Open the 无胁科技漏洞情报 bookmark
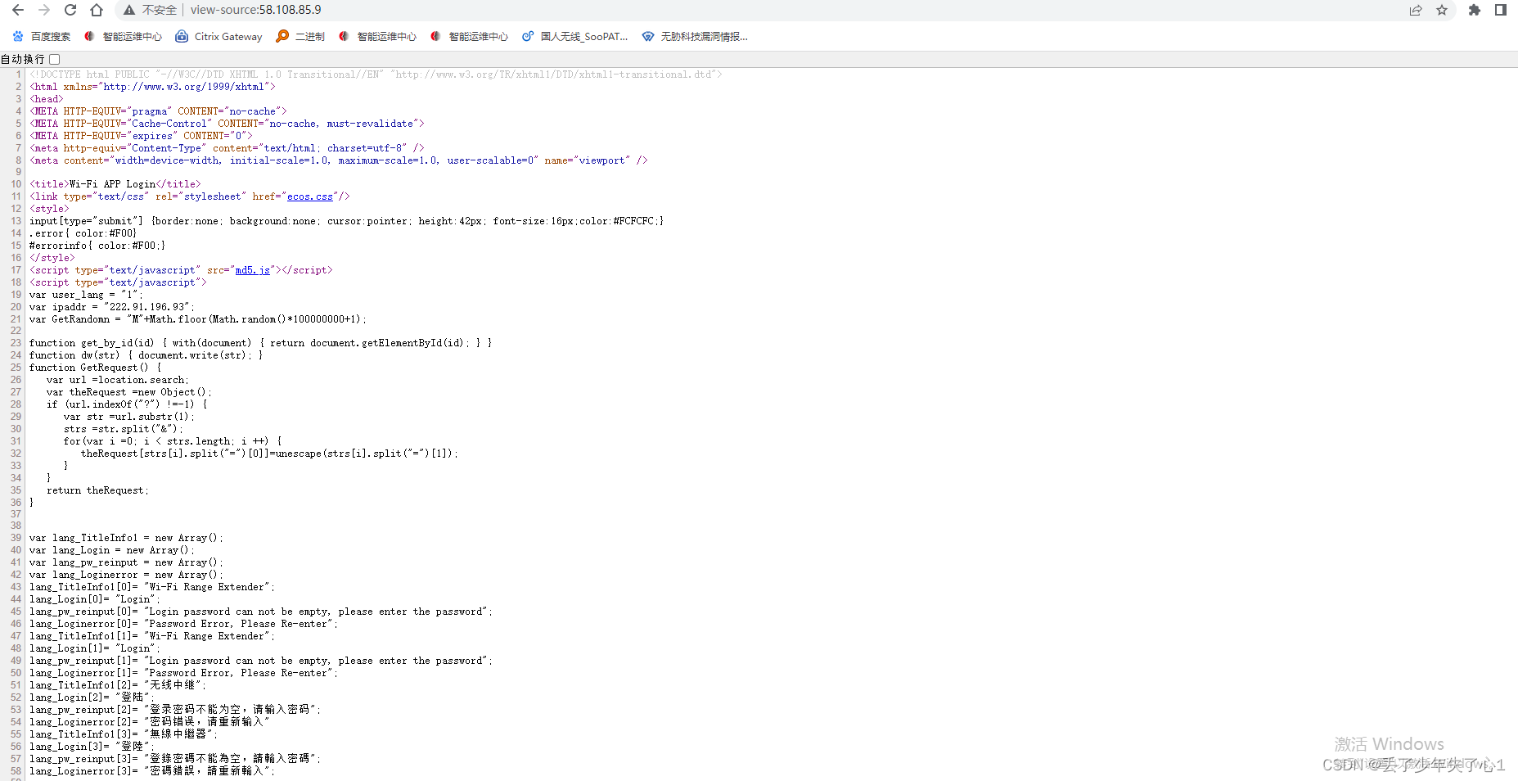 695,36
